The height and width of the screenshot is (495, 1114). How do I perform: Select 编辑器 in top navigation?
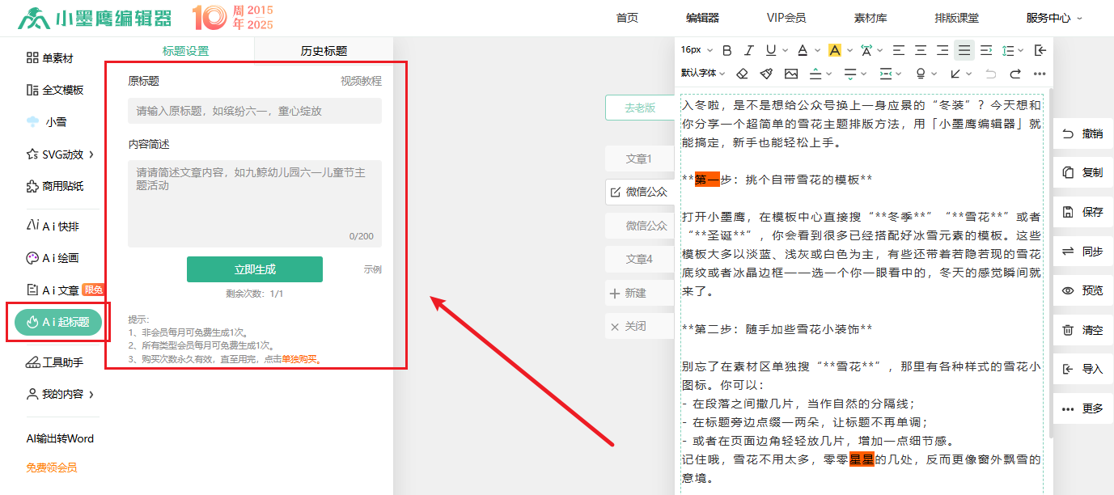click(x=702, y=18)
